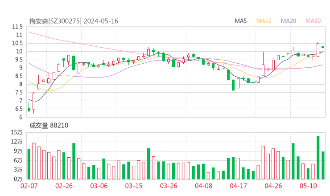Click the 04-17 date label
Image resolution: width=330 pixels, height=196 pixels.
(239, 186)
